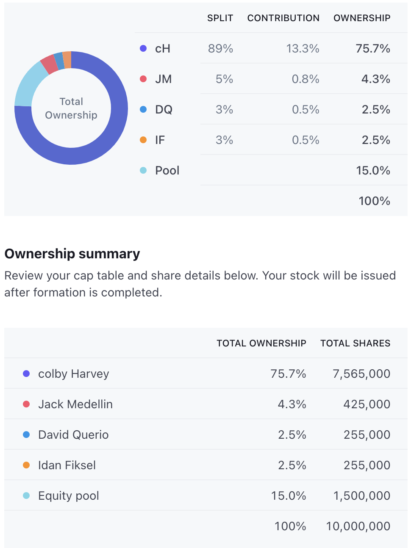Select the Idan Fiksel row name
Image resolution: width=411 pixels, height=548 pixels.
(67, 465)
